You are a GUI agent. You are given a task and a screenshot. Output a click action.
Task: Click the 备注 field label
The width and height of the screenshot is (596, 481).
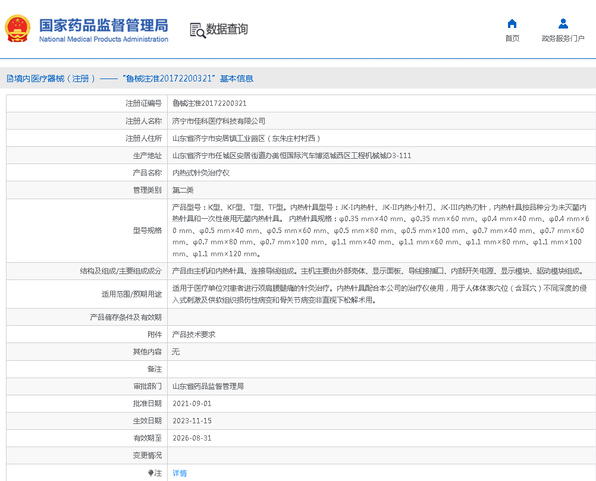point(154,369)
